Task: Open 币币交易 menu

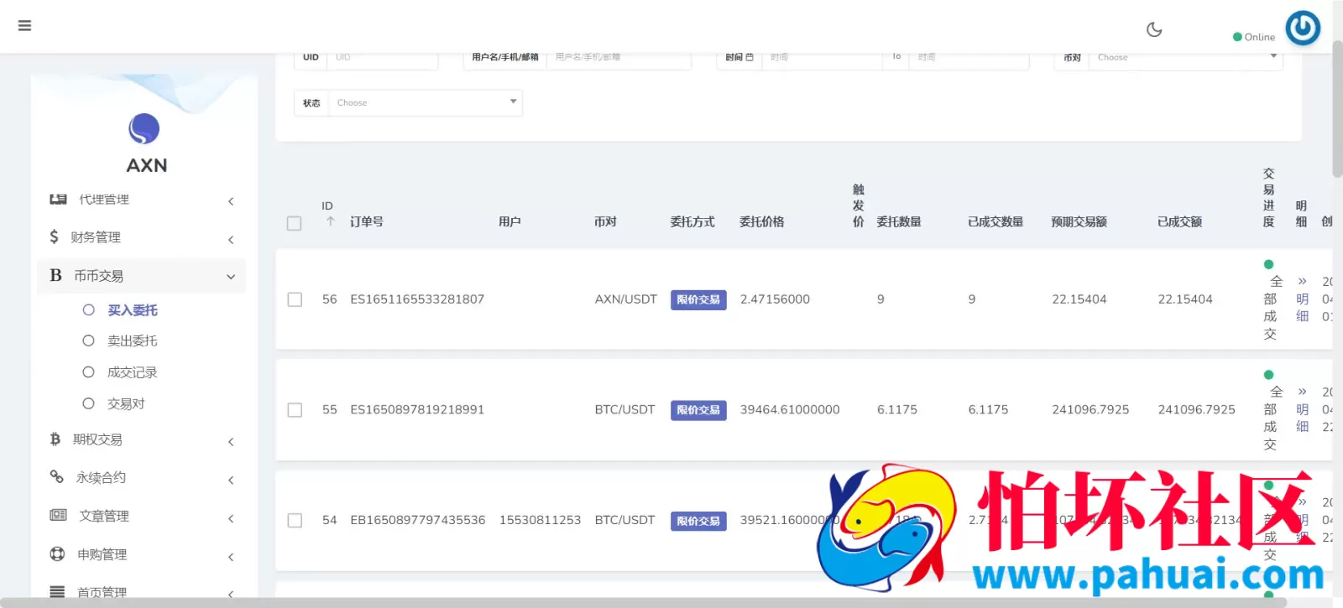Action: tap(142, 276)
